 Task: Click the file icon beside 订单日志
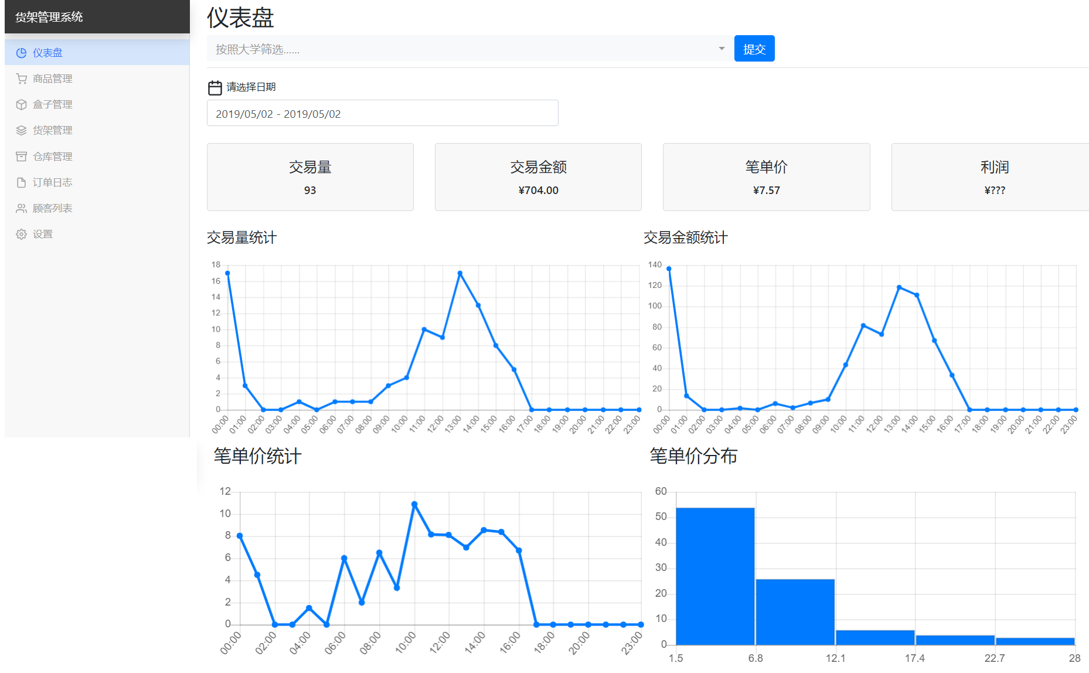tap(22, 182)
